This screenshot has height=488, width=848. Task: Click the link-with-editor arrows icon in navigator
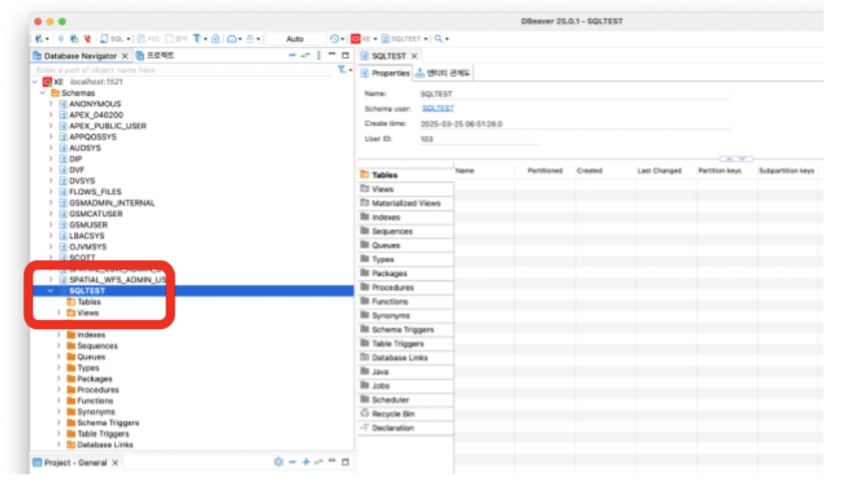(306, 56)
